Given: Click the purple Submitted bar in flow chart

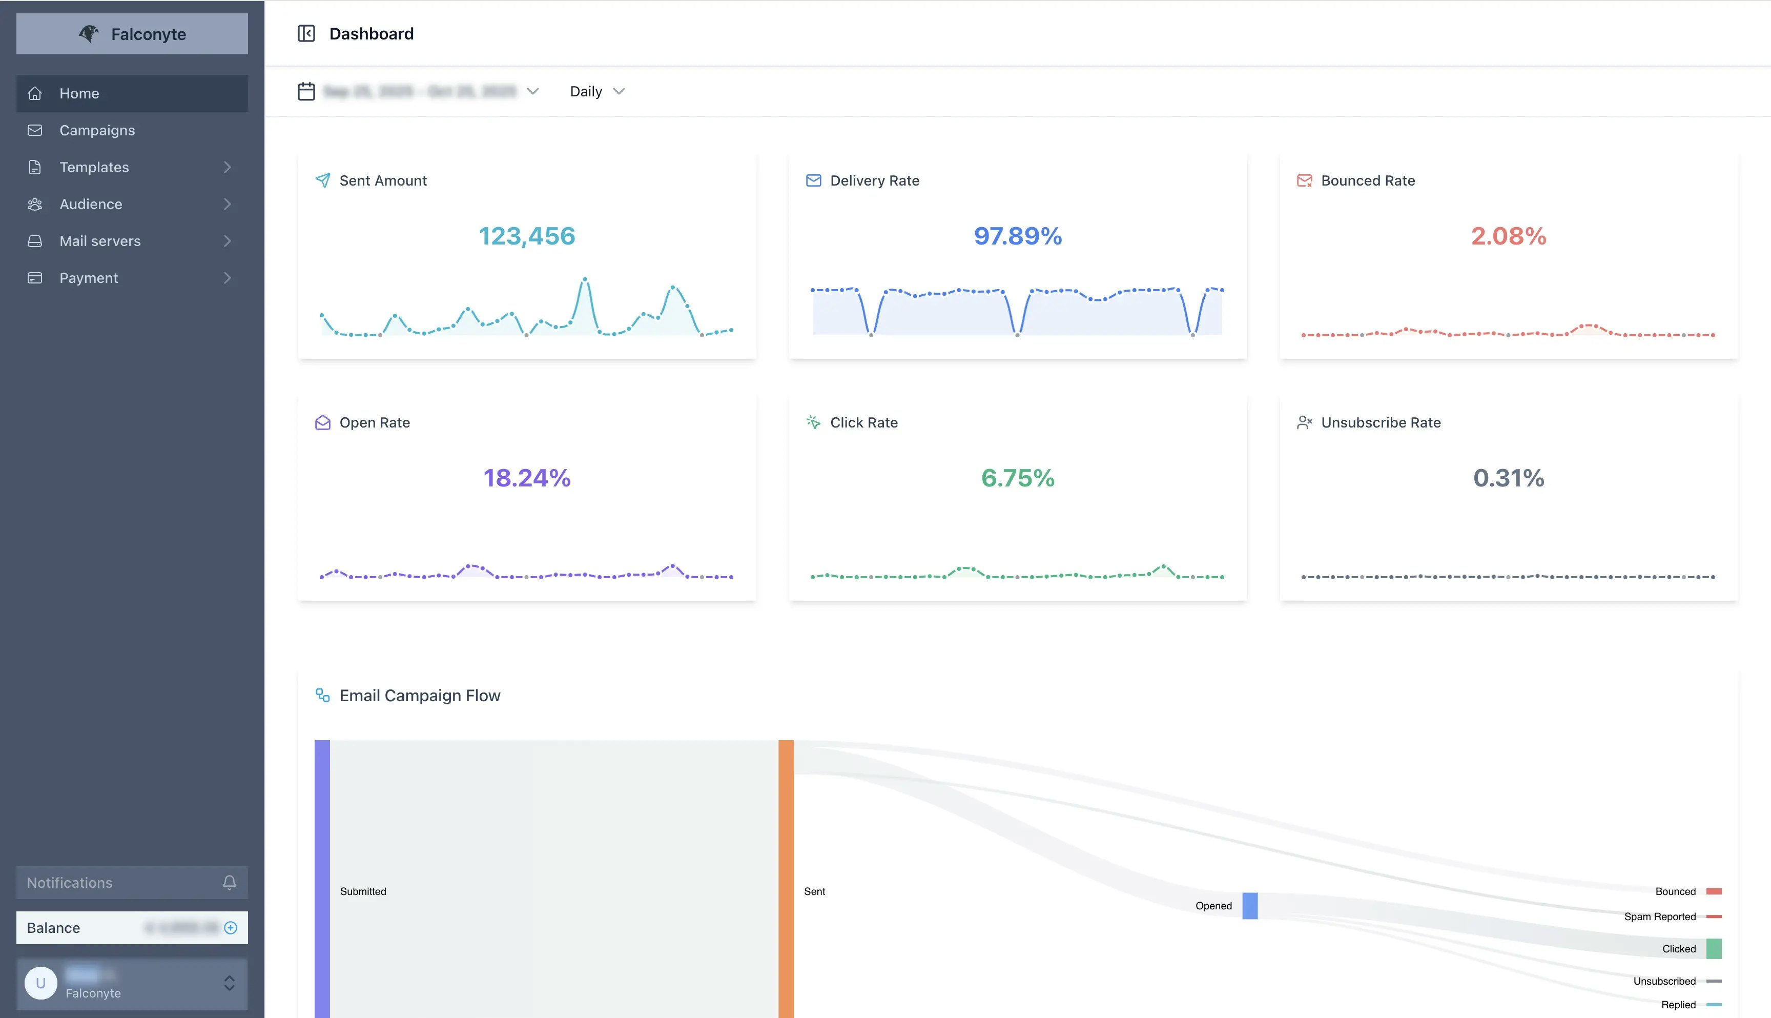Looking at the screenshot, I should (322, 879).
